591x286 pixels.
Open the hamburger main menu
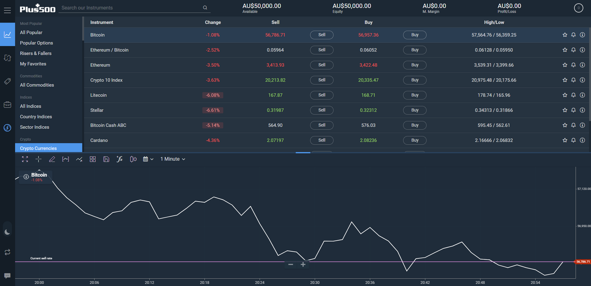coord(7,10)
